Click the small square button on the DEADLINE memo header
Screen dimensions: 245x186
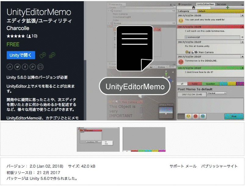point(243,57)
